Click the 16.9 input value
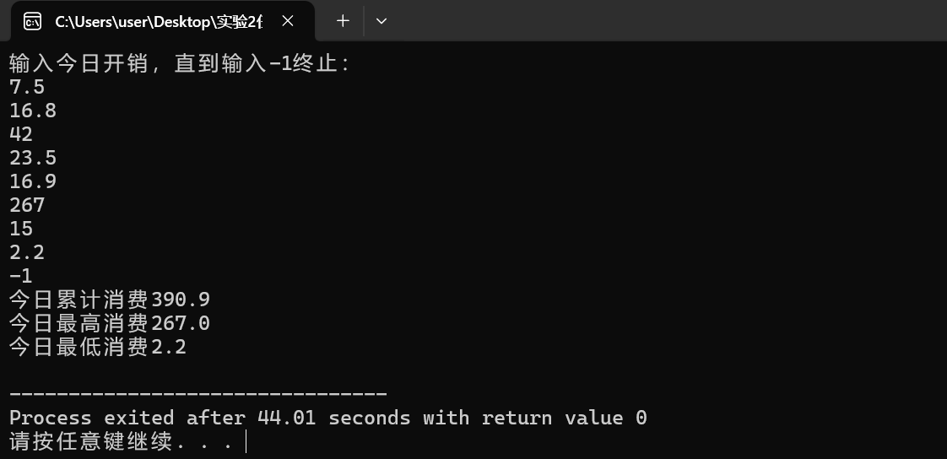 33,181
